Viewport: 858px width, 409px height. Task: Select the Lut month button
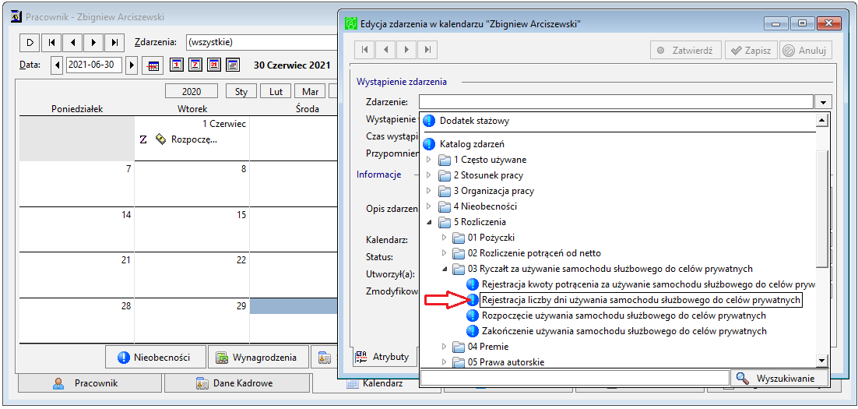coord(276,91)
